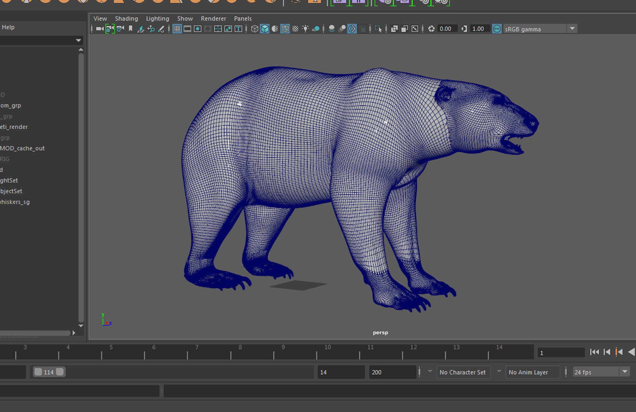Open the Shading menu
The width and height of the screenshot is (636, 412).
coord(126,19)
